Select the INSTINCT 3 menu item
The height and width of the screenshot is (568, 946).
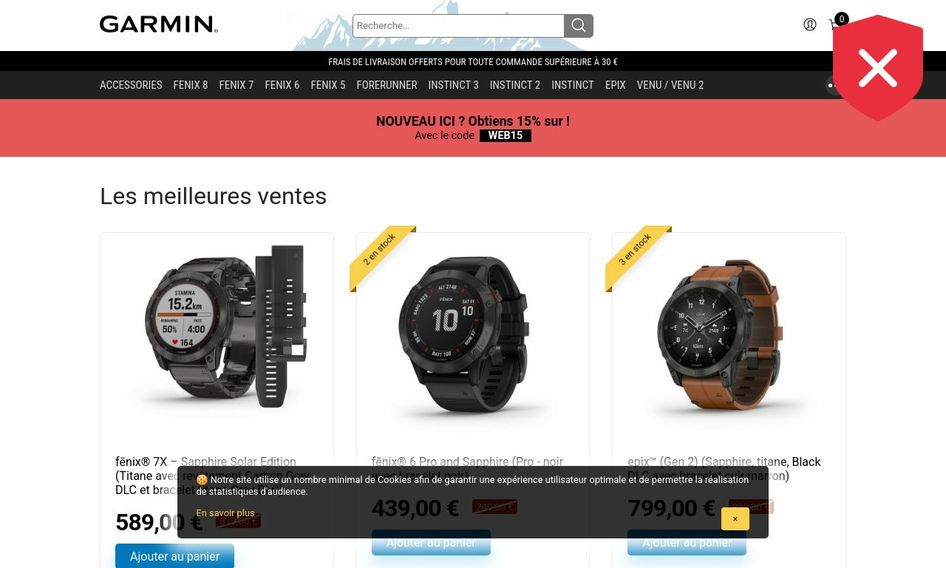[x=453, y=85]
